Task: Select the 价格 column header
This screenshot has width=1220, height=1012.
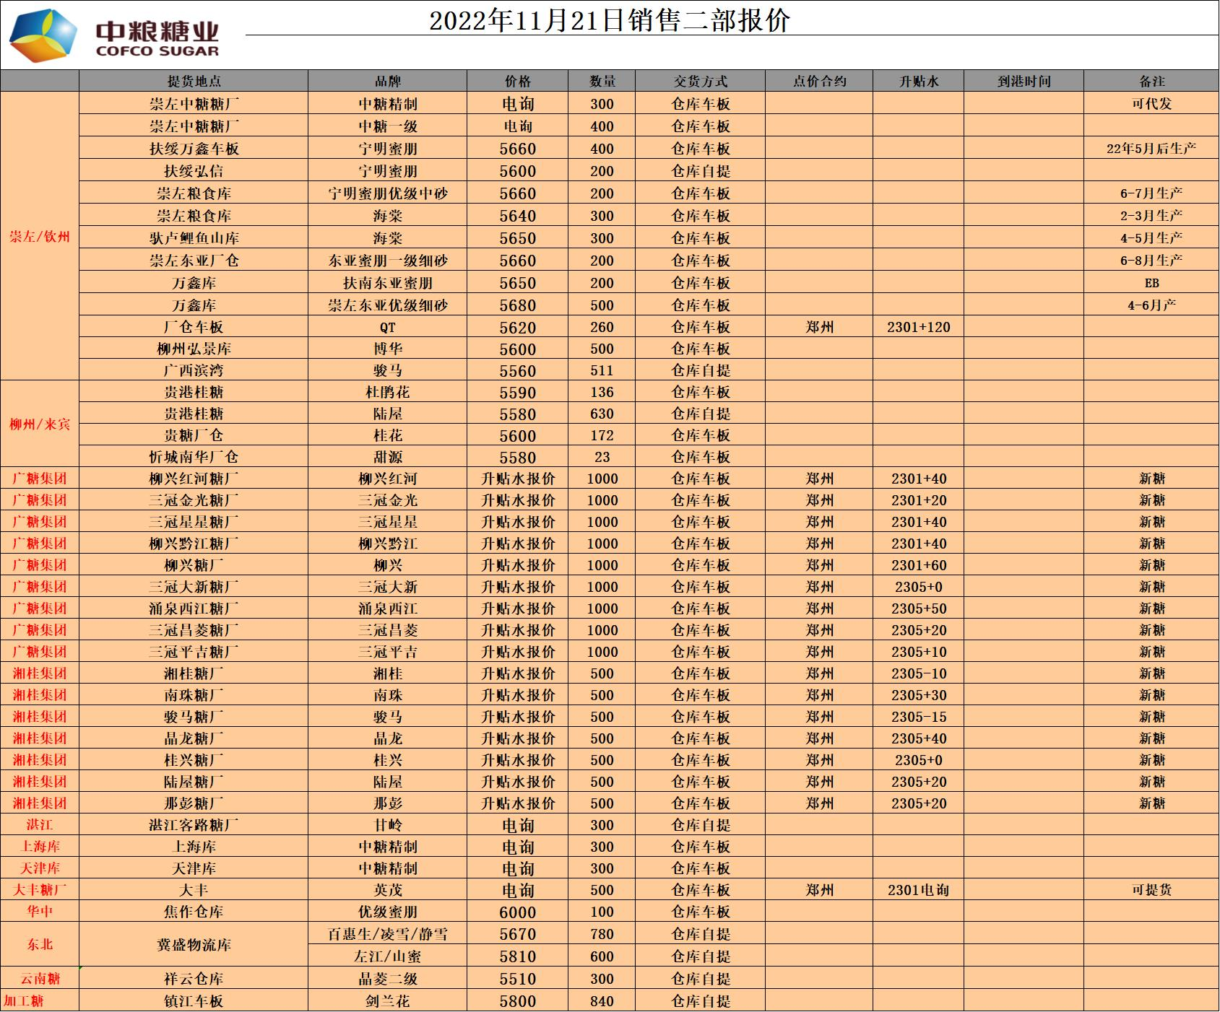Action: (517, 82)
